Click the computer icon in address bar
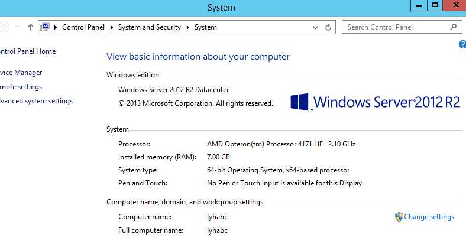 (45, 27)
